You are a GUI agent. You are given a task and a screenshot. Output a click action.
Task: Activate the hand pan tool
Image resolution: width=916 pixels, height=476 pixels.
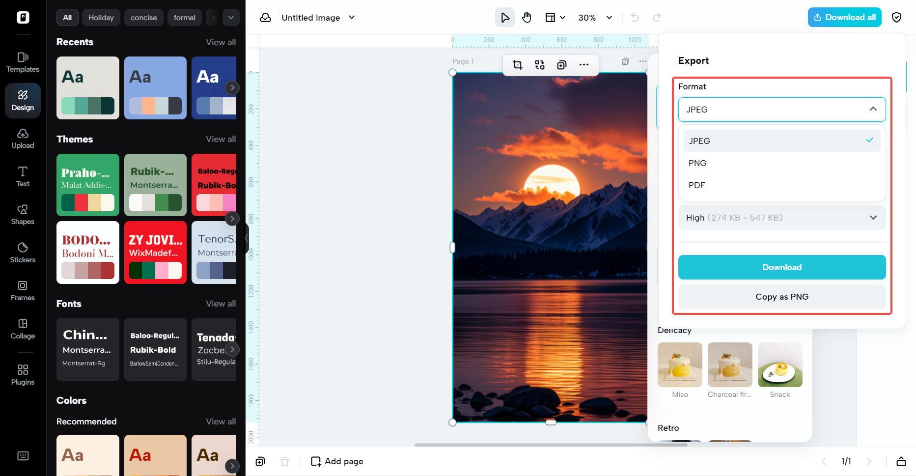point(527,17)
